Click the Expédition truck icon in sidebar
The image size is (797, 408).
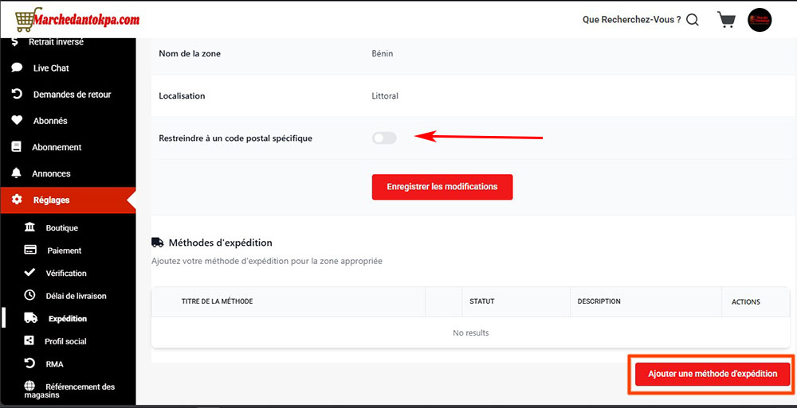click(x=30, y=318)
